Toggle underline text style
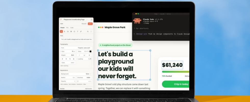 84,55
